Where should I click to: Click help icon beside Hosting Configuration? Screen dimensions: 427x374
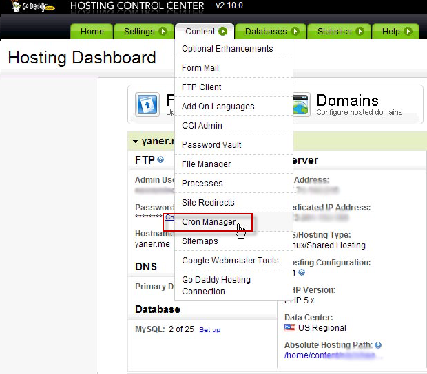pyautogui.click(x=302, y=273)
